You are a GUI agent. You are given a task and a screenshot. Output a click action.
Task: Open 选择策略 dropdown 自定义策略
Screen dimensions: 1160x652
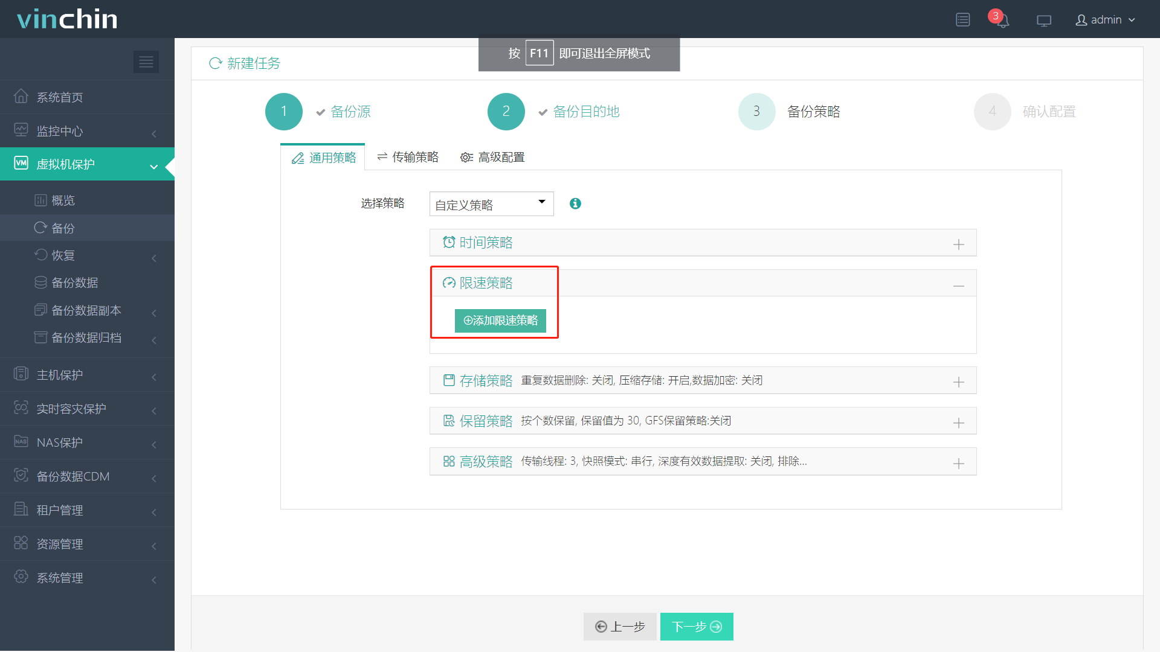tap(491, 204)
